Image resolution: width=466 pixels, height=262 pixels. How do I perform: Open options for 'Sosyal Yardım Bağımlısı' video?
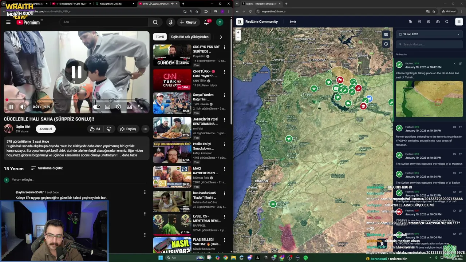point(224,95)
